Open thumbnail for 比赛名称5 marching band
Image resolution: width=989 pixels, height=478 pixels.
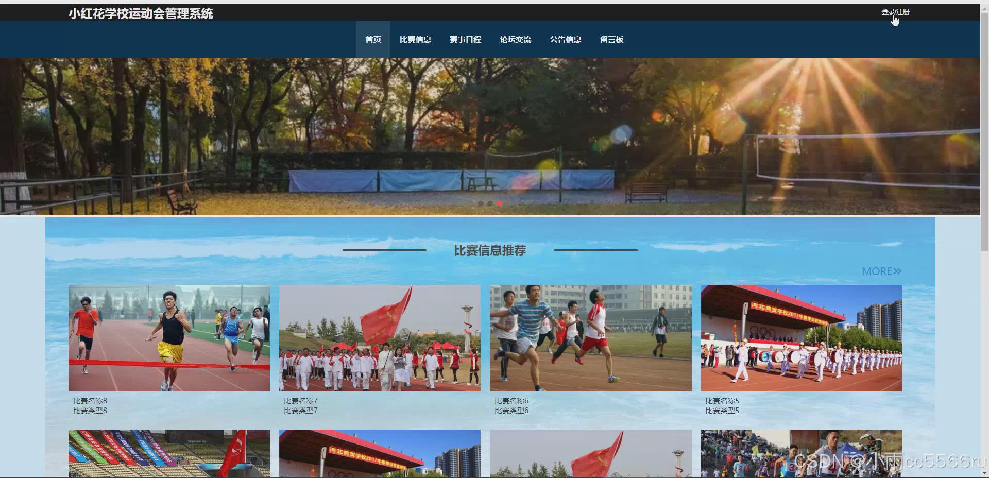[x=802, y=338]
